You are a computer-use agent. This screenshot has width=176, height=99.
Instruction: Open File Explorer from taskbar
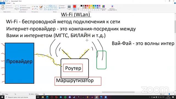coord(43,97)
